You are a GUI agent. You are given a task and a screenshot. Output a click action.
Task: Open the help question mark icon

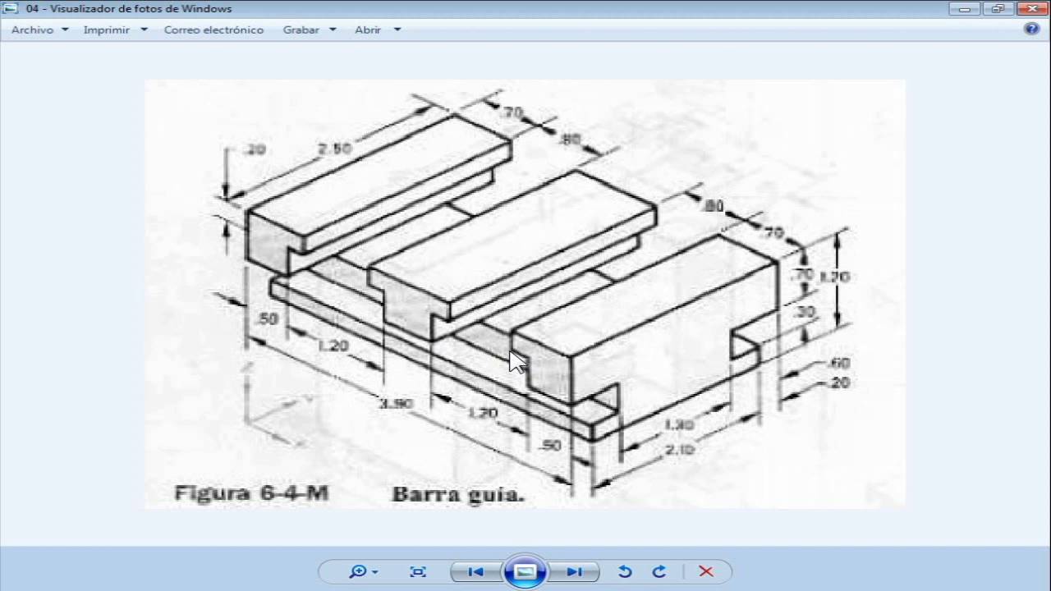tap(1032, 29)
